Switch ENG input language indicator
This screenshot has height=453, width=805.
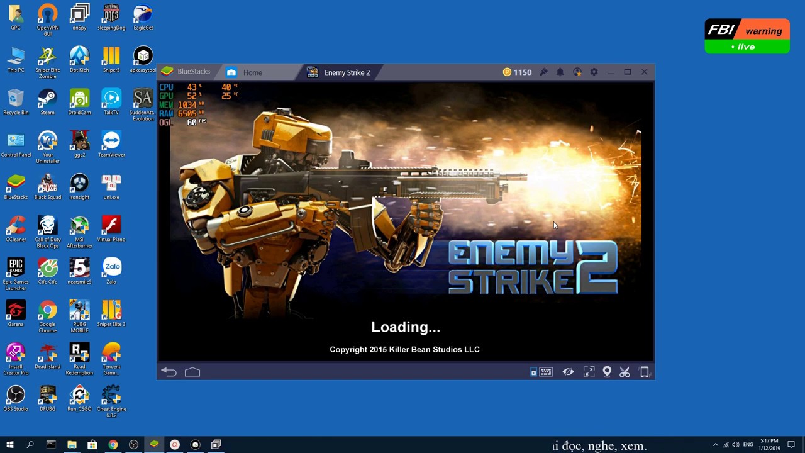748,445
